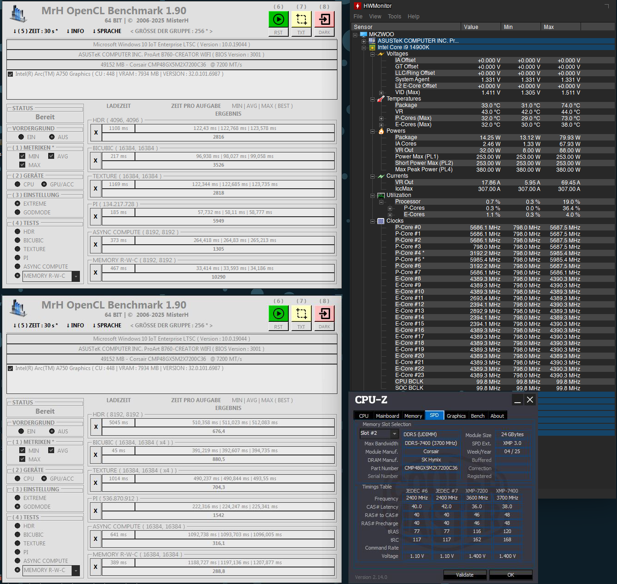Select CPU device radio in top benchmark window
The height and width of the screenshot is (584, 617).
point(17,184)
